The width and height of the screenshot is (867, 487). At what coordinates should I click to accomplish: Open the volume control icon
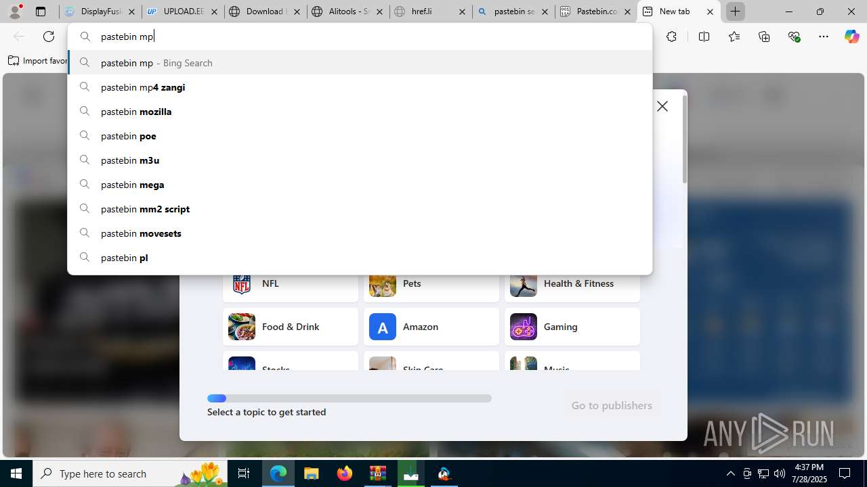[x=779, y=473]
